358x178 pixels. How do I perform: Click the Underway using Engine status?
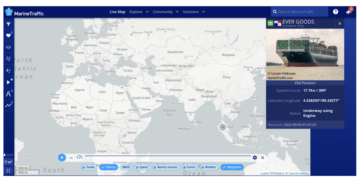318,113
